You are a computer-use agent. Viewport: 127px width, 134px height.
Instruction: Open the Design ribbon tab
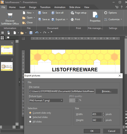[33, 7]
